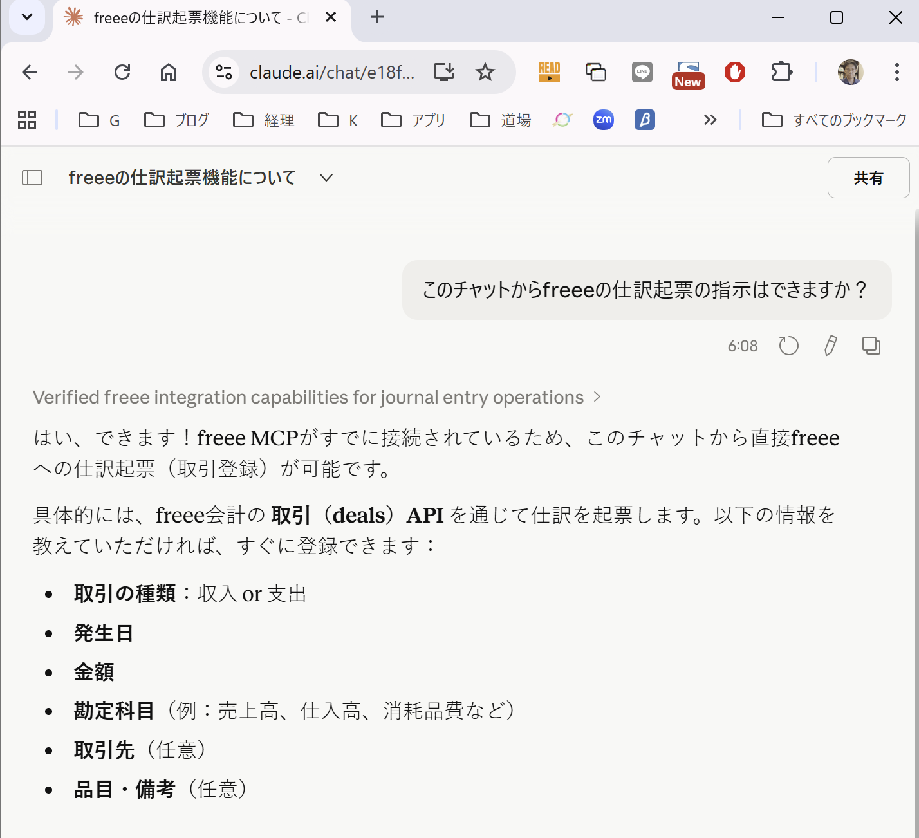
Task: Open a new browser tab
Action: click(x=377, y=17)
